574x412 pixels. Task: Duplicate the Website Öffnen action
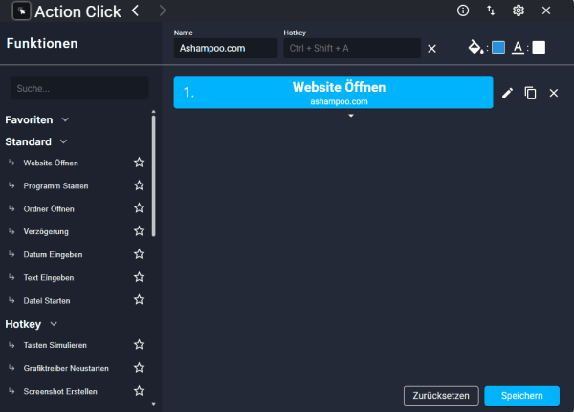click(530, 93)
